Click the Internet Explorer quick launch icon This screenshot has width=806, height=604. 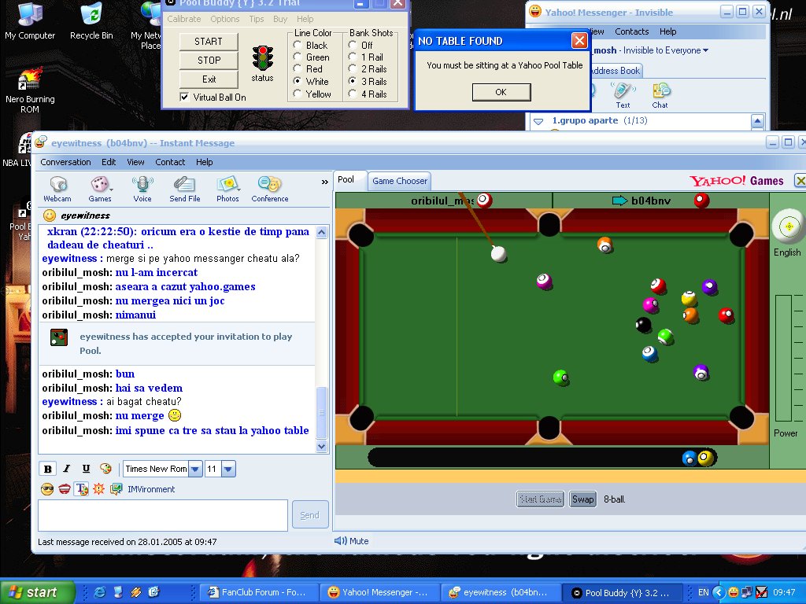[x=99, y=592]
